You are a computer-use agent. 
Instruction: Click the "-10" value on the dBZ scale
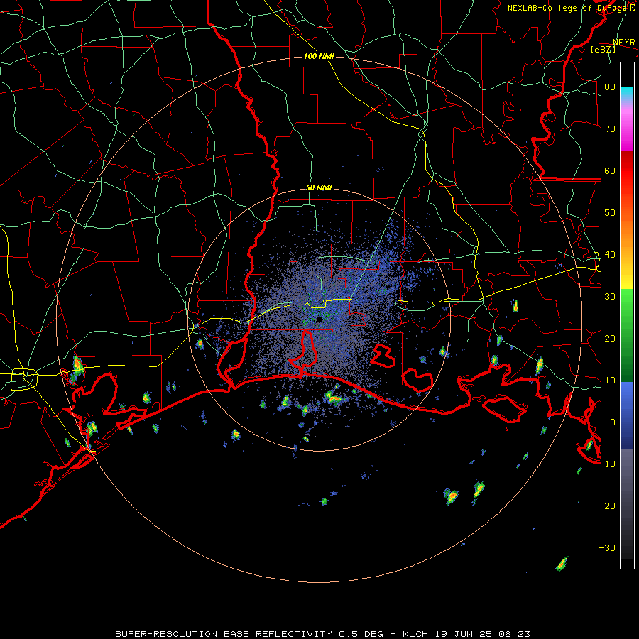click(x=607, y=464)
